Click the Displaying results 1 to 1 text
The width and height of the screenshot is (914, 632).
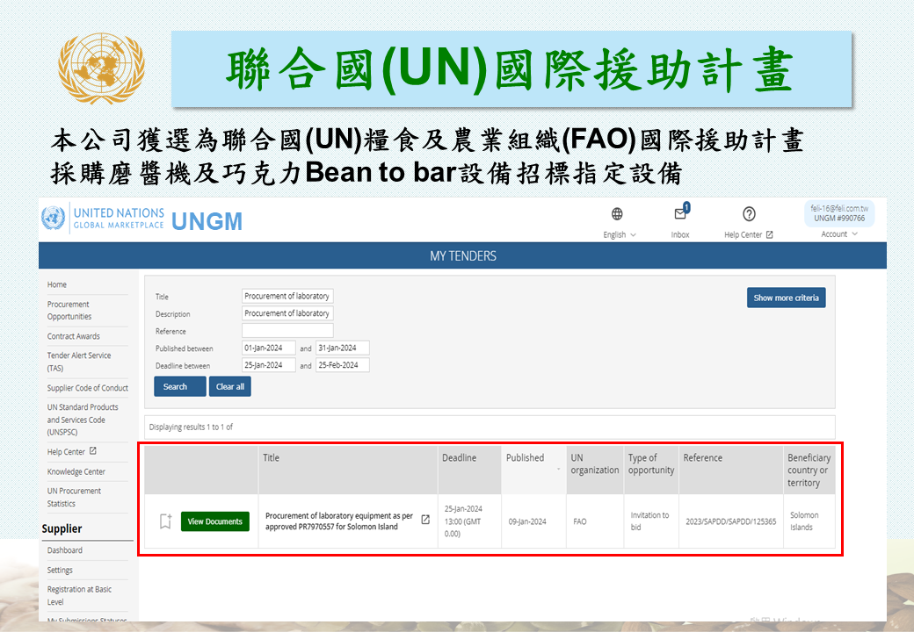191,427
